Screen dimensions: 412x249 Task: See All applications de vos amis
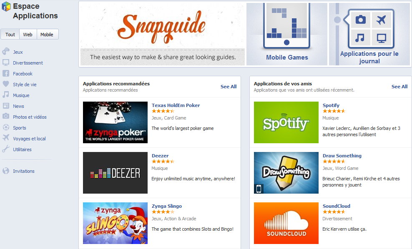click(x=399, y=87)
